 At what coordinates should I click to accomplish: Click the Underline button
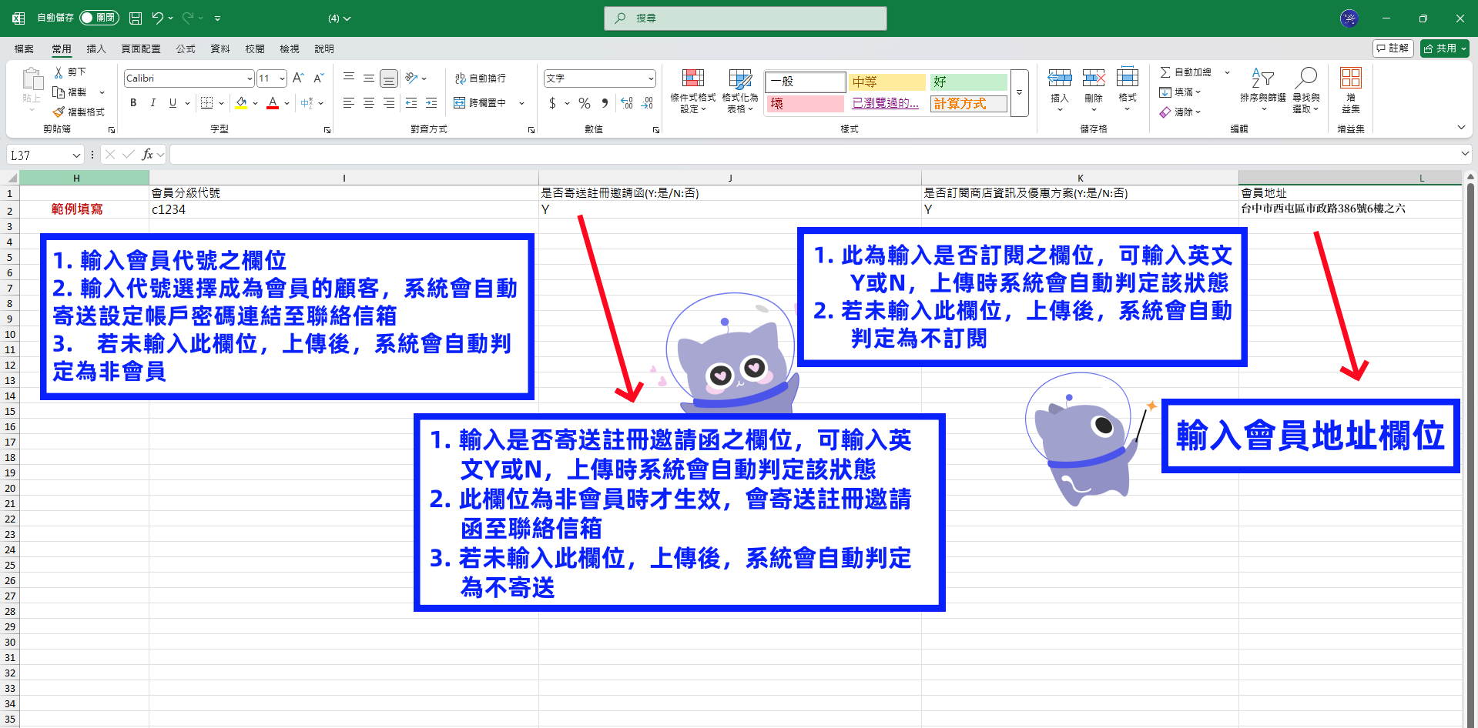(x=173, y=102)
